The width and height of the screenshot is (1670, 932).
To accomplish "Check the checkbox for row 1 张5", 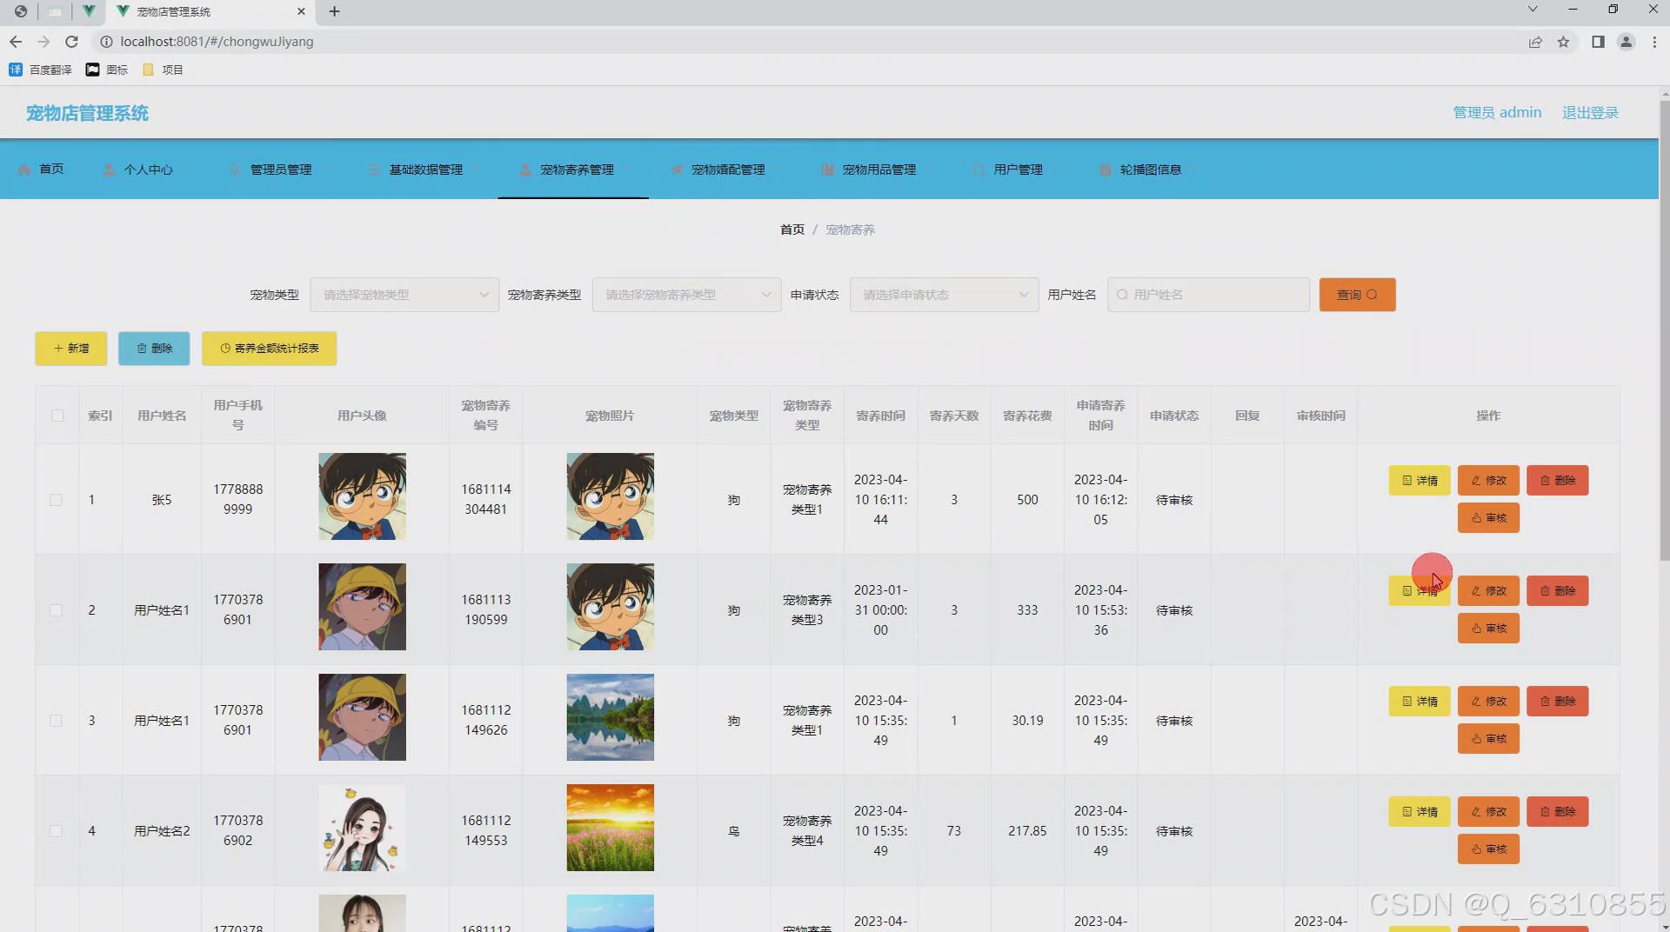I will click(57, 500).
